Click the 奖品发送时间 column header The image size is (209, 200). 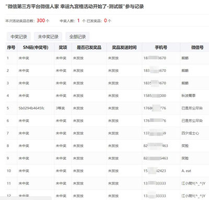coord(124,47)
